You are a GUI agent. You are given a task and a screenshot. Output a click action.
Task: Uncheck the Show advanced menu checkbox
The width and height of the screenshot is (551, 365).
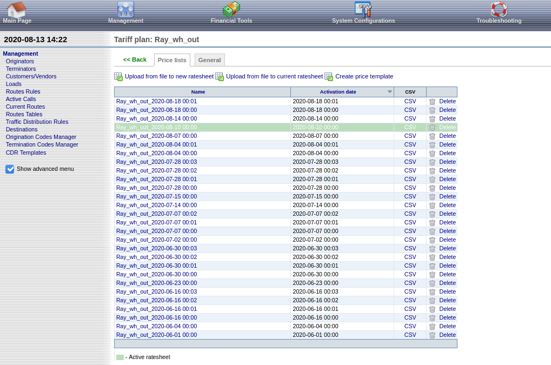tap(10, 169)
